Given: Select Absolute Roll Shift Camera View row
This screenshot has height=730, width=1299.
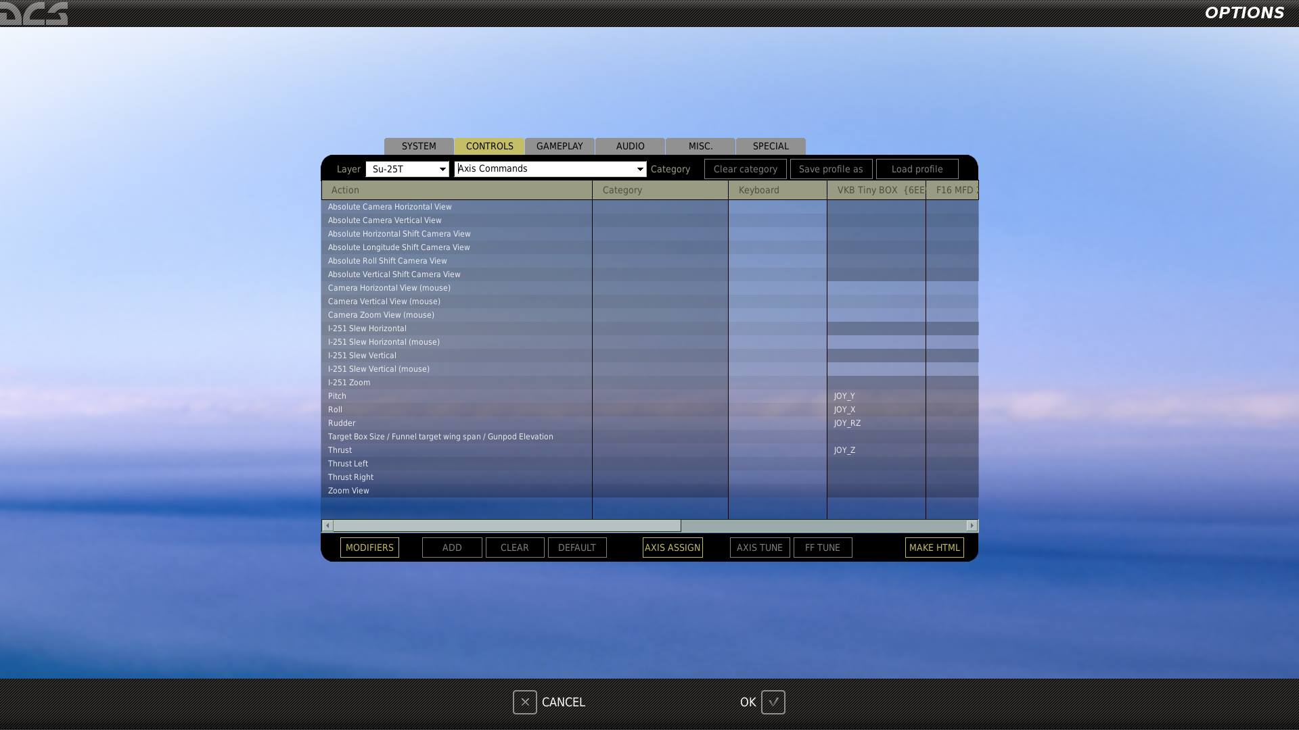Looking at the screenshot, I should pyautogui.click(x=649, y=261).
